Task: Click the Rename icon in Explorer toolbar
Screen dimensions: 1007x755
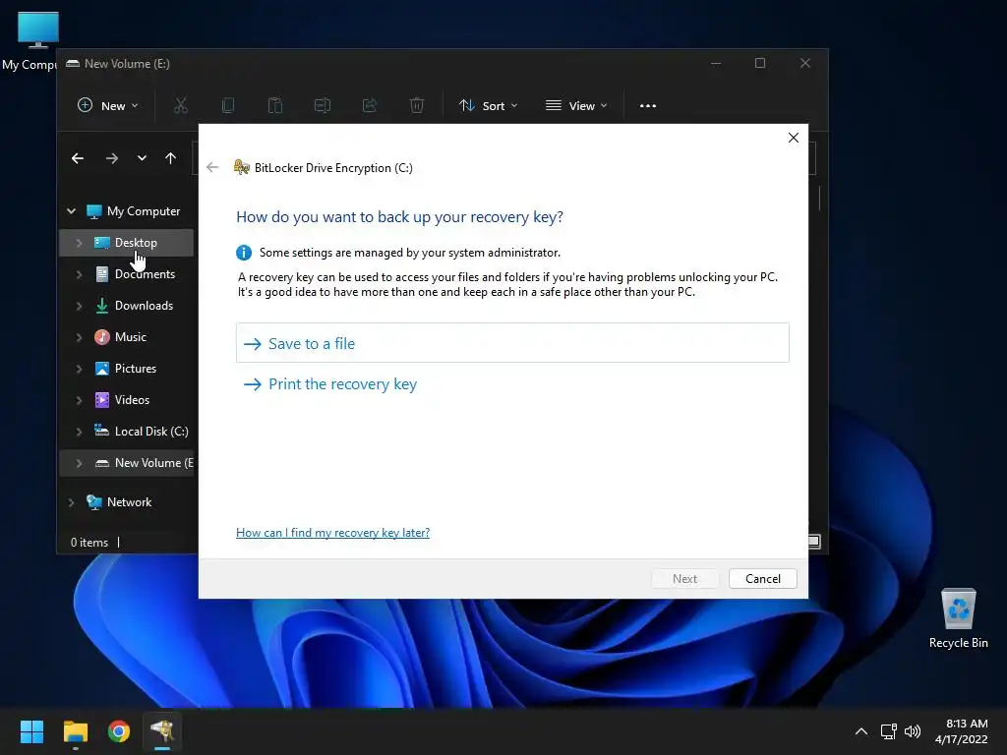Action: (323, 106)
